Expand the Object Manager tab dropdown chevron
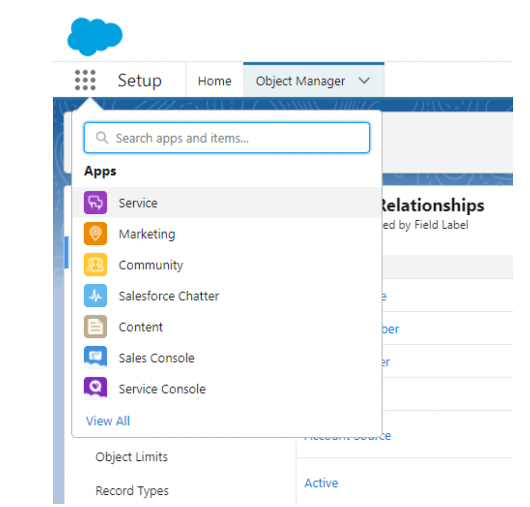The image size is (530, 507). click(363, 81)
